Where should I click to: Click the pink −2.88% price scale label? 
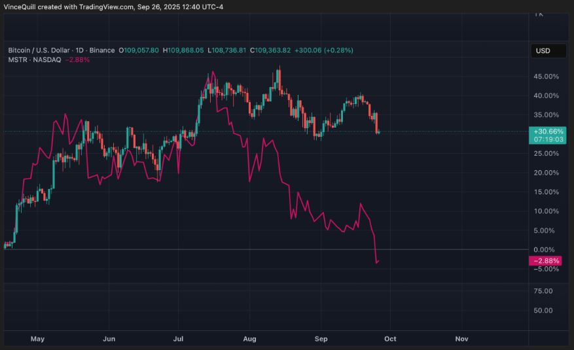click(x=547, y=261)
